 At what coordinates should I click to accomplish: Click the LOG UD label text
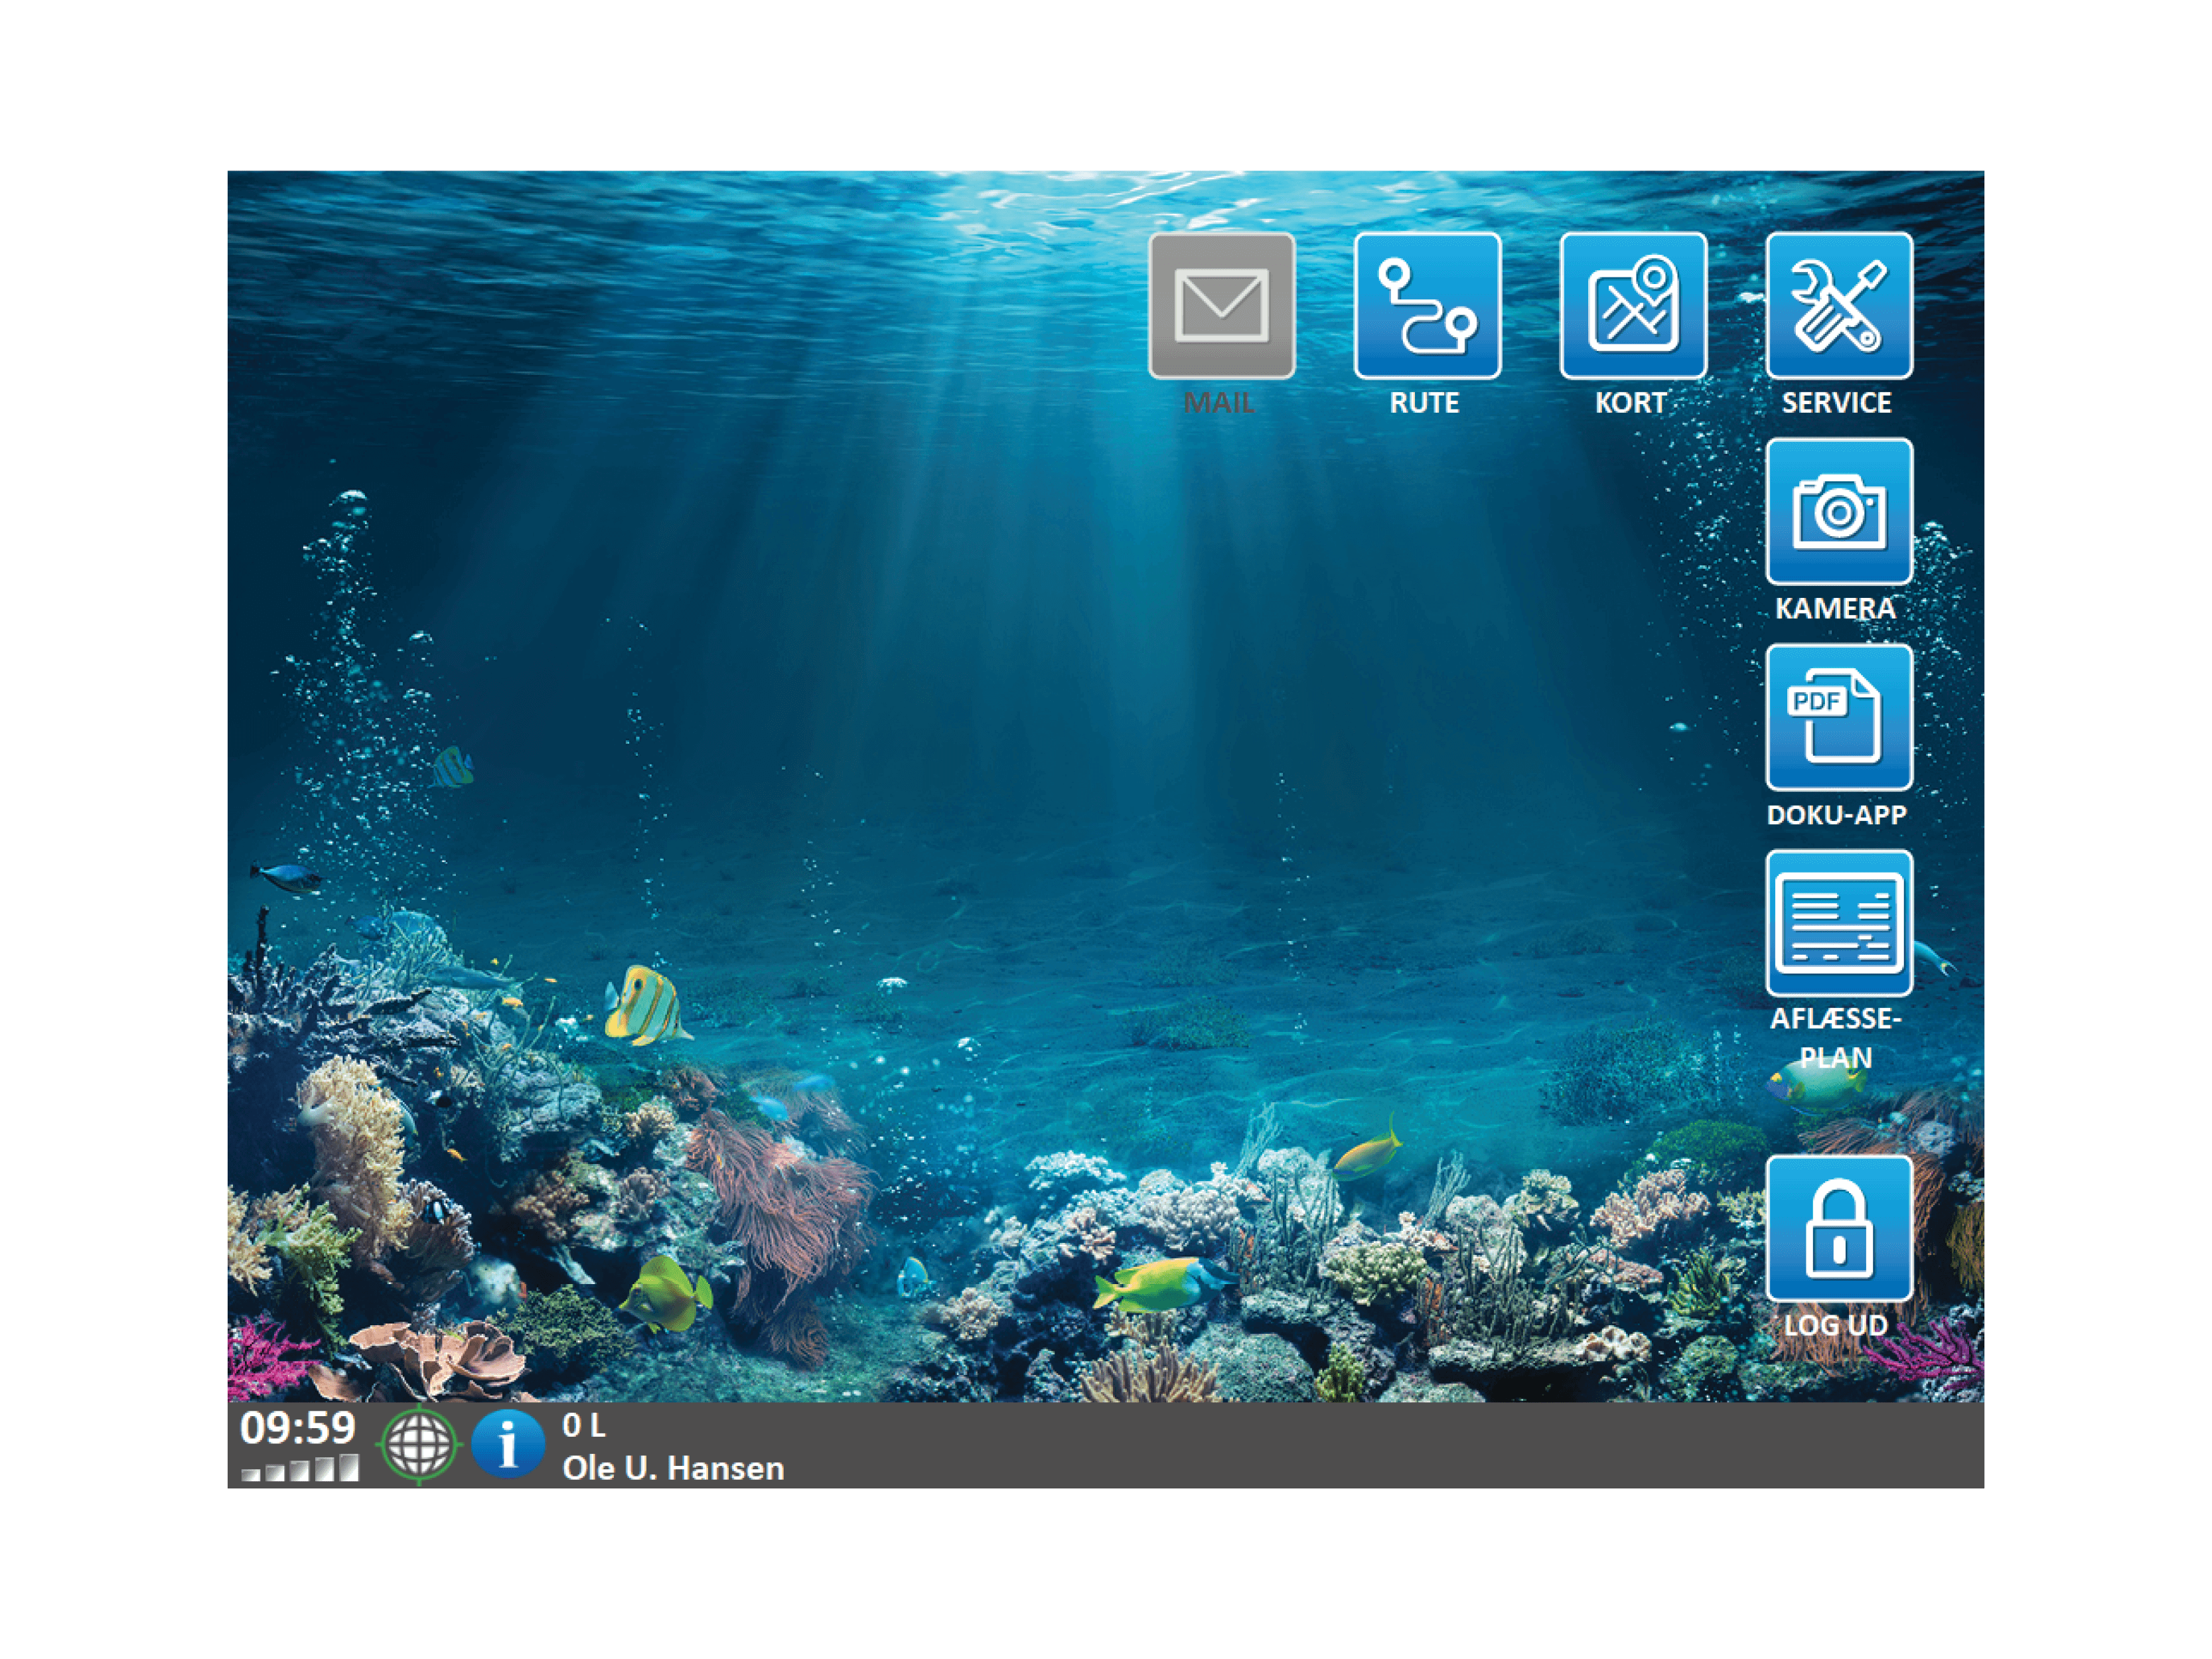click(1836, 1325)
